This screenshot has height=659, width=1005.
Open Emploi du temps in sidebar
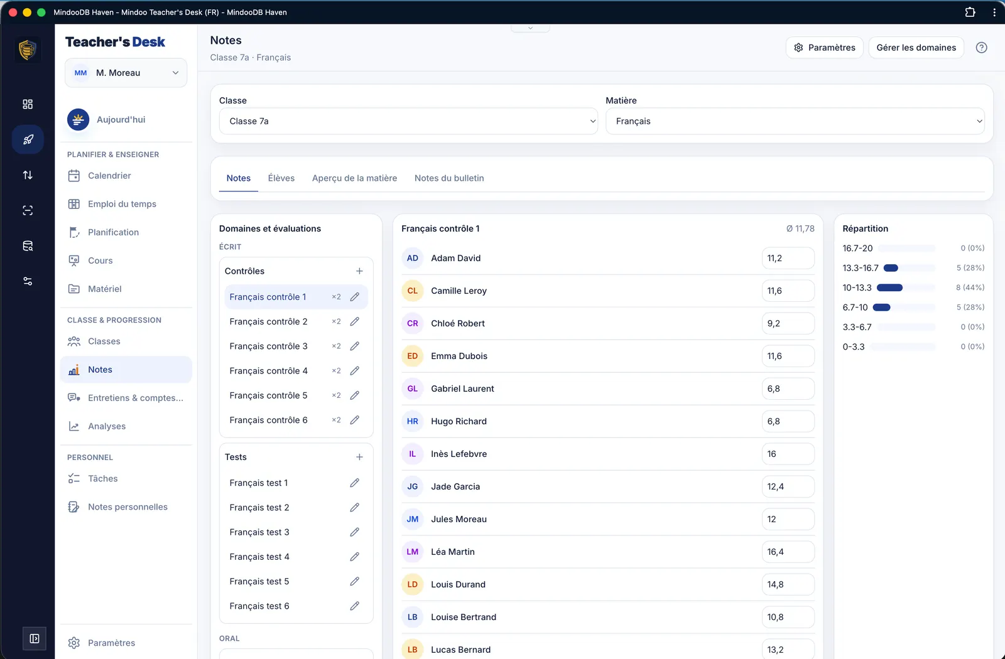point(126,204)
